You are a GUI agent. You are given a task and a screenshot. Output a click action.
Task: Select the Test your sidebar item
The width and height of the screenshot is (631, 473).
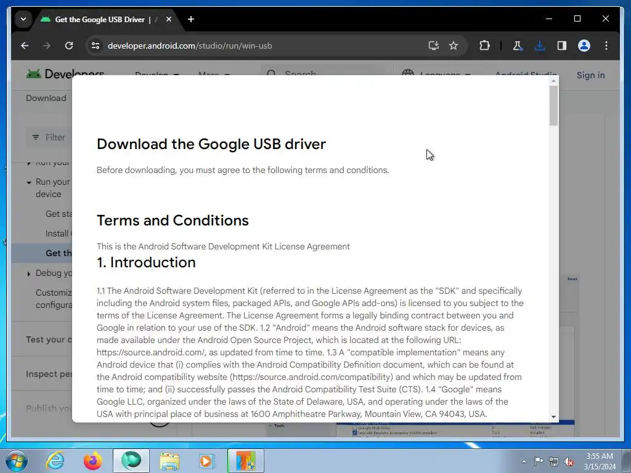click(x=49, y=339)
